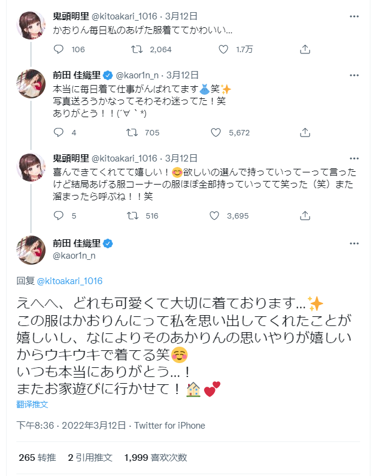Open more options on first tweet

354,16
